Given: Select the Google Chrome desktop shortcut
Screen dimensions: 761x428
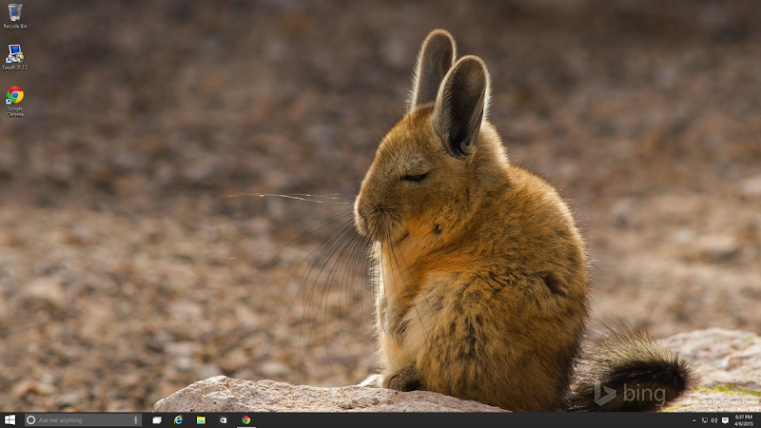Looking at the screenshot, I should tap(15, 97).
